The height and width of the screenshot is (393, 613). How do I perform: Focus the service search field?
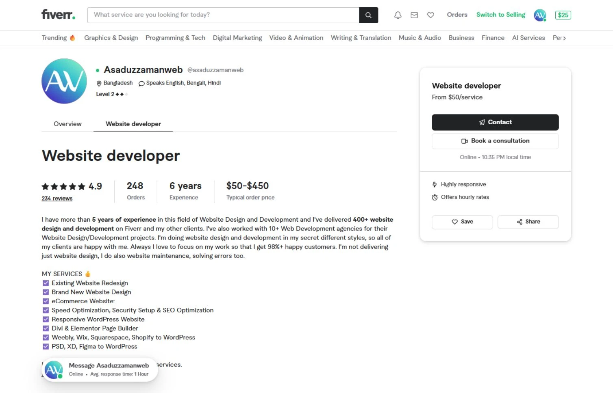point(223,15)
